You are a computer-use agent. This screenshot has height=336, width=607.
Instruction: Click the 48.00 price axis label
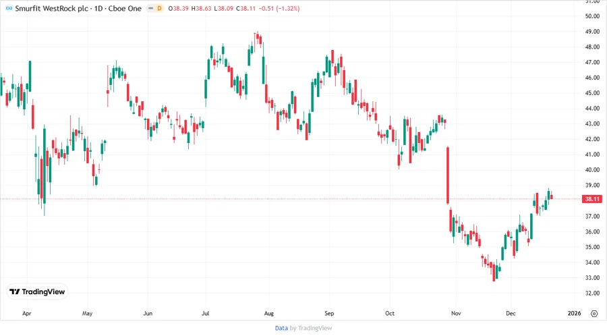tap(592, 47)
